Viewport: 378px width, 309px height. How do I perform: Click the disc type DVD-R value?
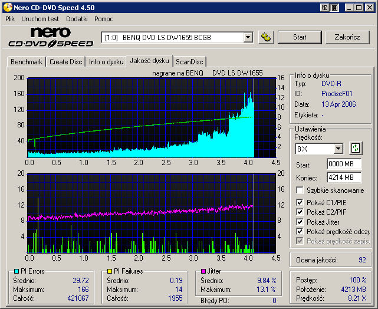click(x=331, y=84)
